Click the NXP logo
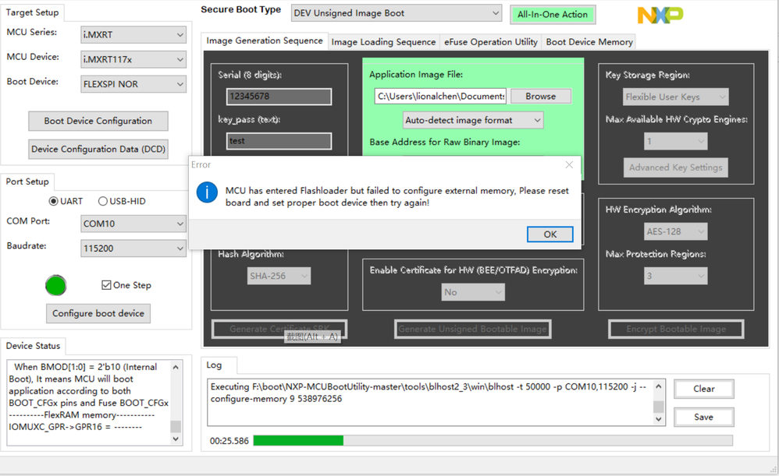Image resolution: width=779 pixels, height=476 pixels. pos(660,15)
